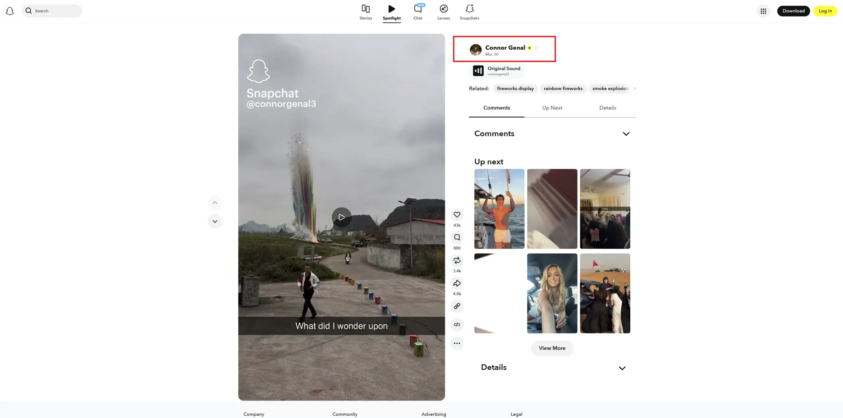843x418 pixels.
Task: Click the Download button
Action: (793, 11)
